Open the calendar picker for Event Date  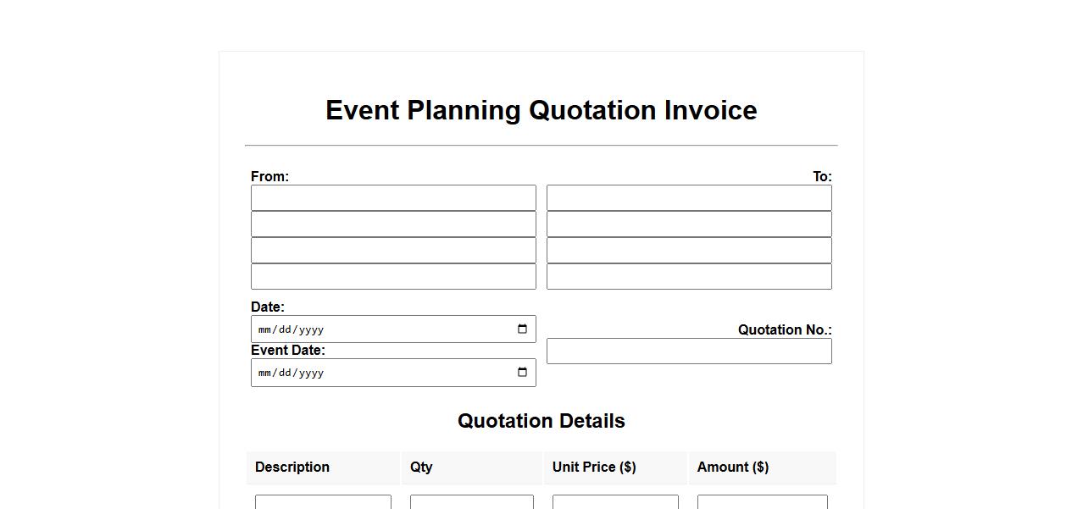522,373
